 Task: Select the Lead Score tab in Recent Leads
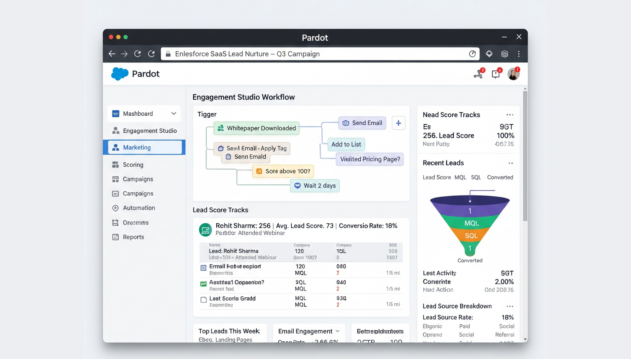(x=437, y=178)
